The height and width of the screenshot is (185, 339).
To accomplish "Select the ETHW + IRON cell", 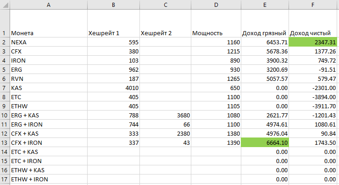I will (49, 179).
